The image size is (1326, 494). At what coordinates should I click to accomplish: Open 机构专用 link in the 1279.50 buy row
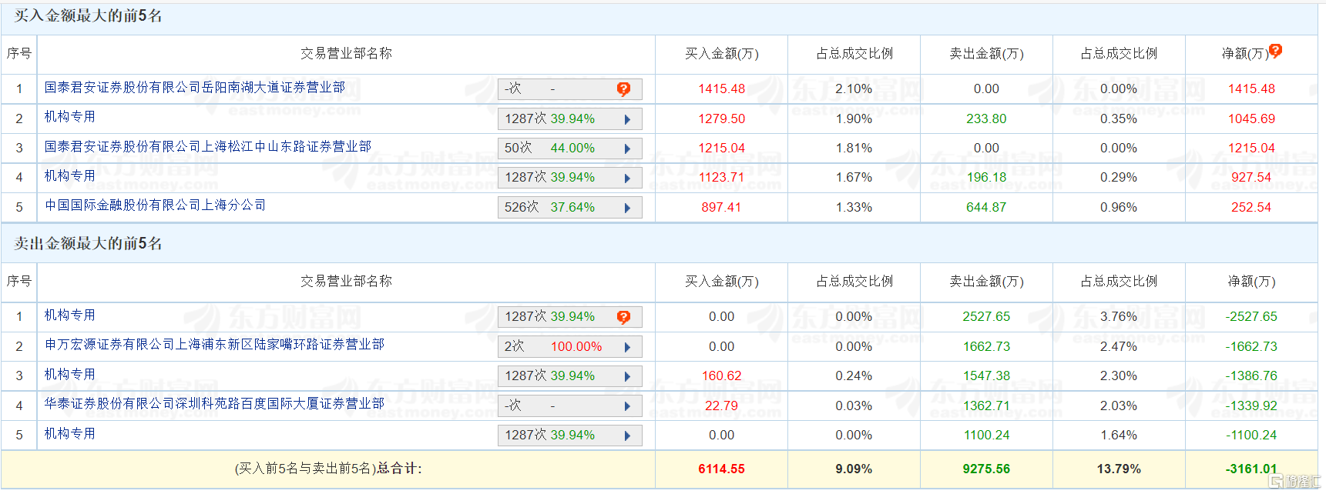coord(70,116)
